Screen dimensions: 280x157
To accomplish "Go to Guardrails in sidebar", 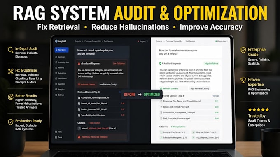I will [x=60, y=84].
